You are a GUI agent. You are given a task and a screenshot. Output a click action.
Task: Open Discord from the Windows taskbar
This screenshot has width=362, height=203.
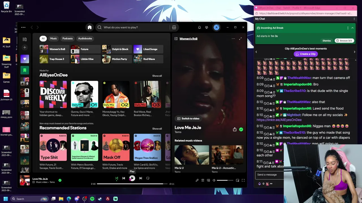[77, 199]
